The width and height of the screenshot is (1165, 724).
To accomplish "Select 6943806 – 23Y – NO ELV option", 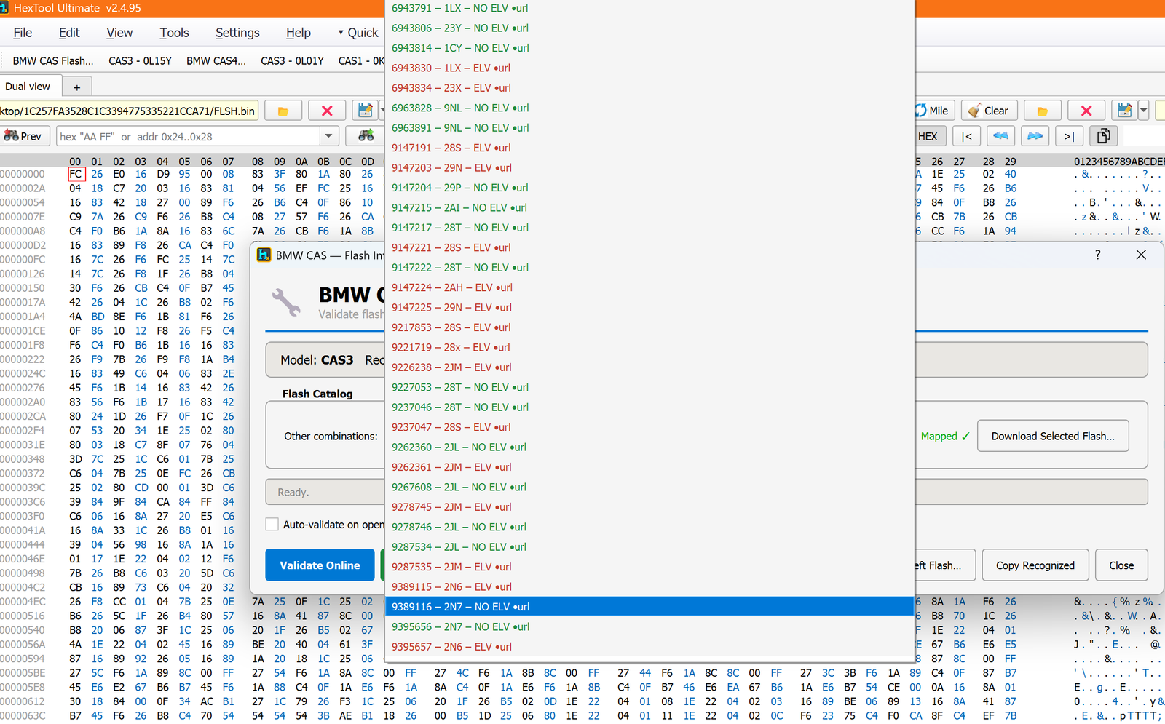I will tap(649, 28).
